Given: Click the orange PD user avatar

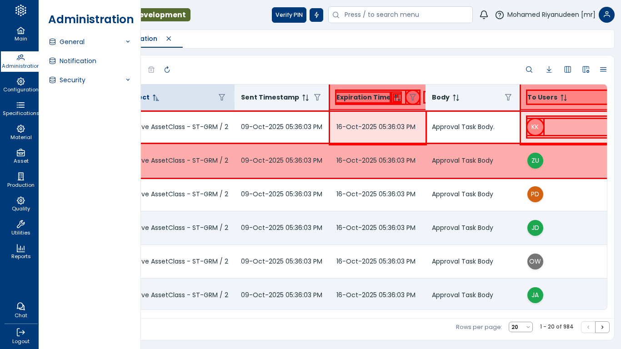Looking at the screenshot, I should click(535, 194).
